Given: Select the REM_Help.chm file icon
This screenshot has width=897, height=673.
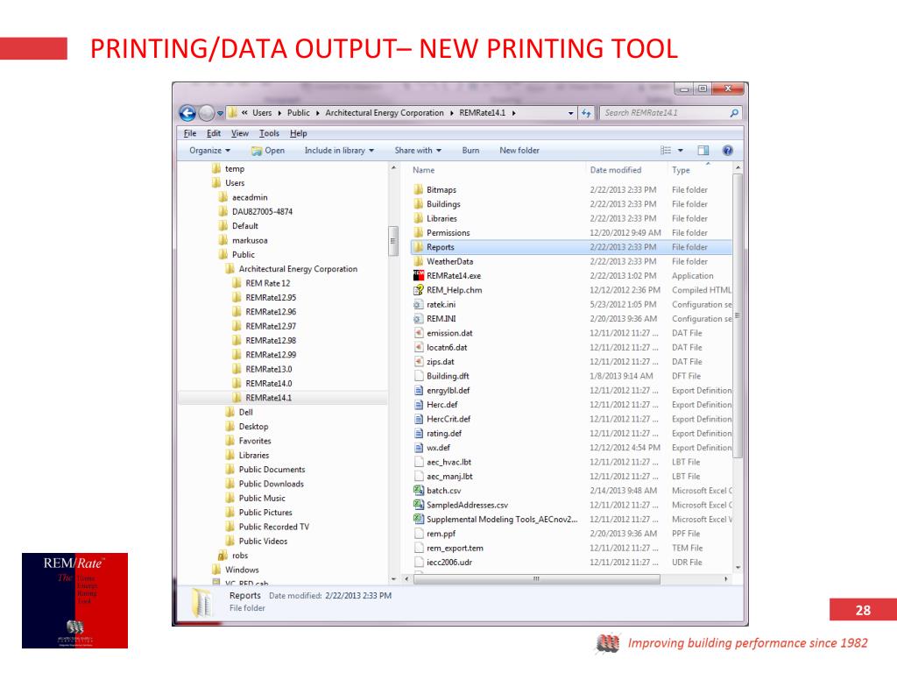Looking at the screenshot, I should [x=418, y=290].
